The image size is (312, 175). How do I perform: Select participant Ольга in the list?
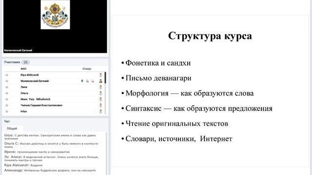[24, 93]
